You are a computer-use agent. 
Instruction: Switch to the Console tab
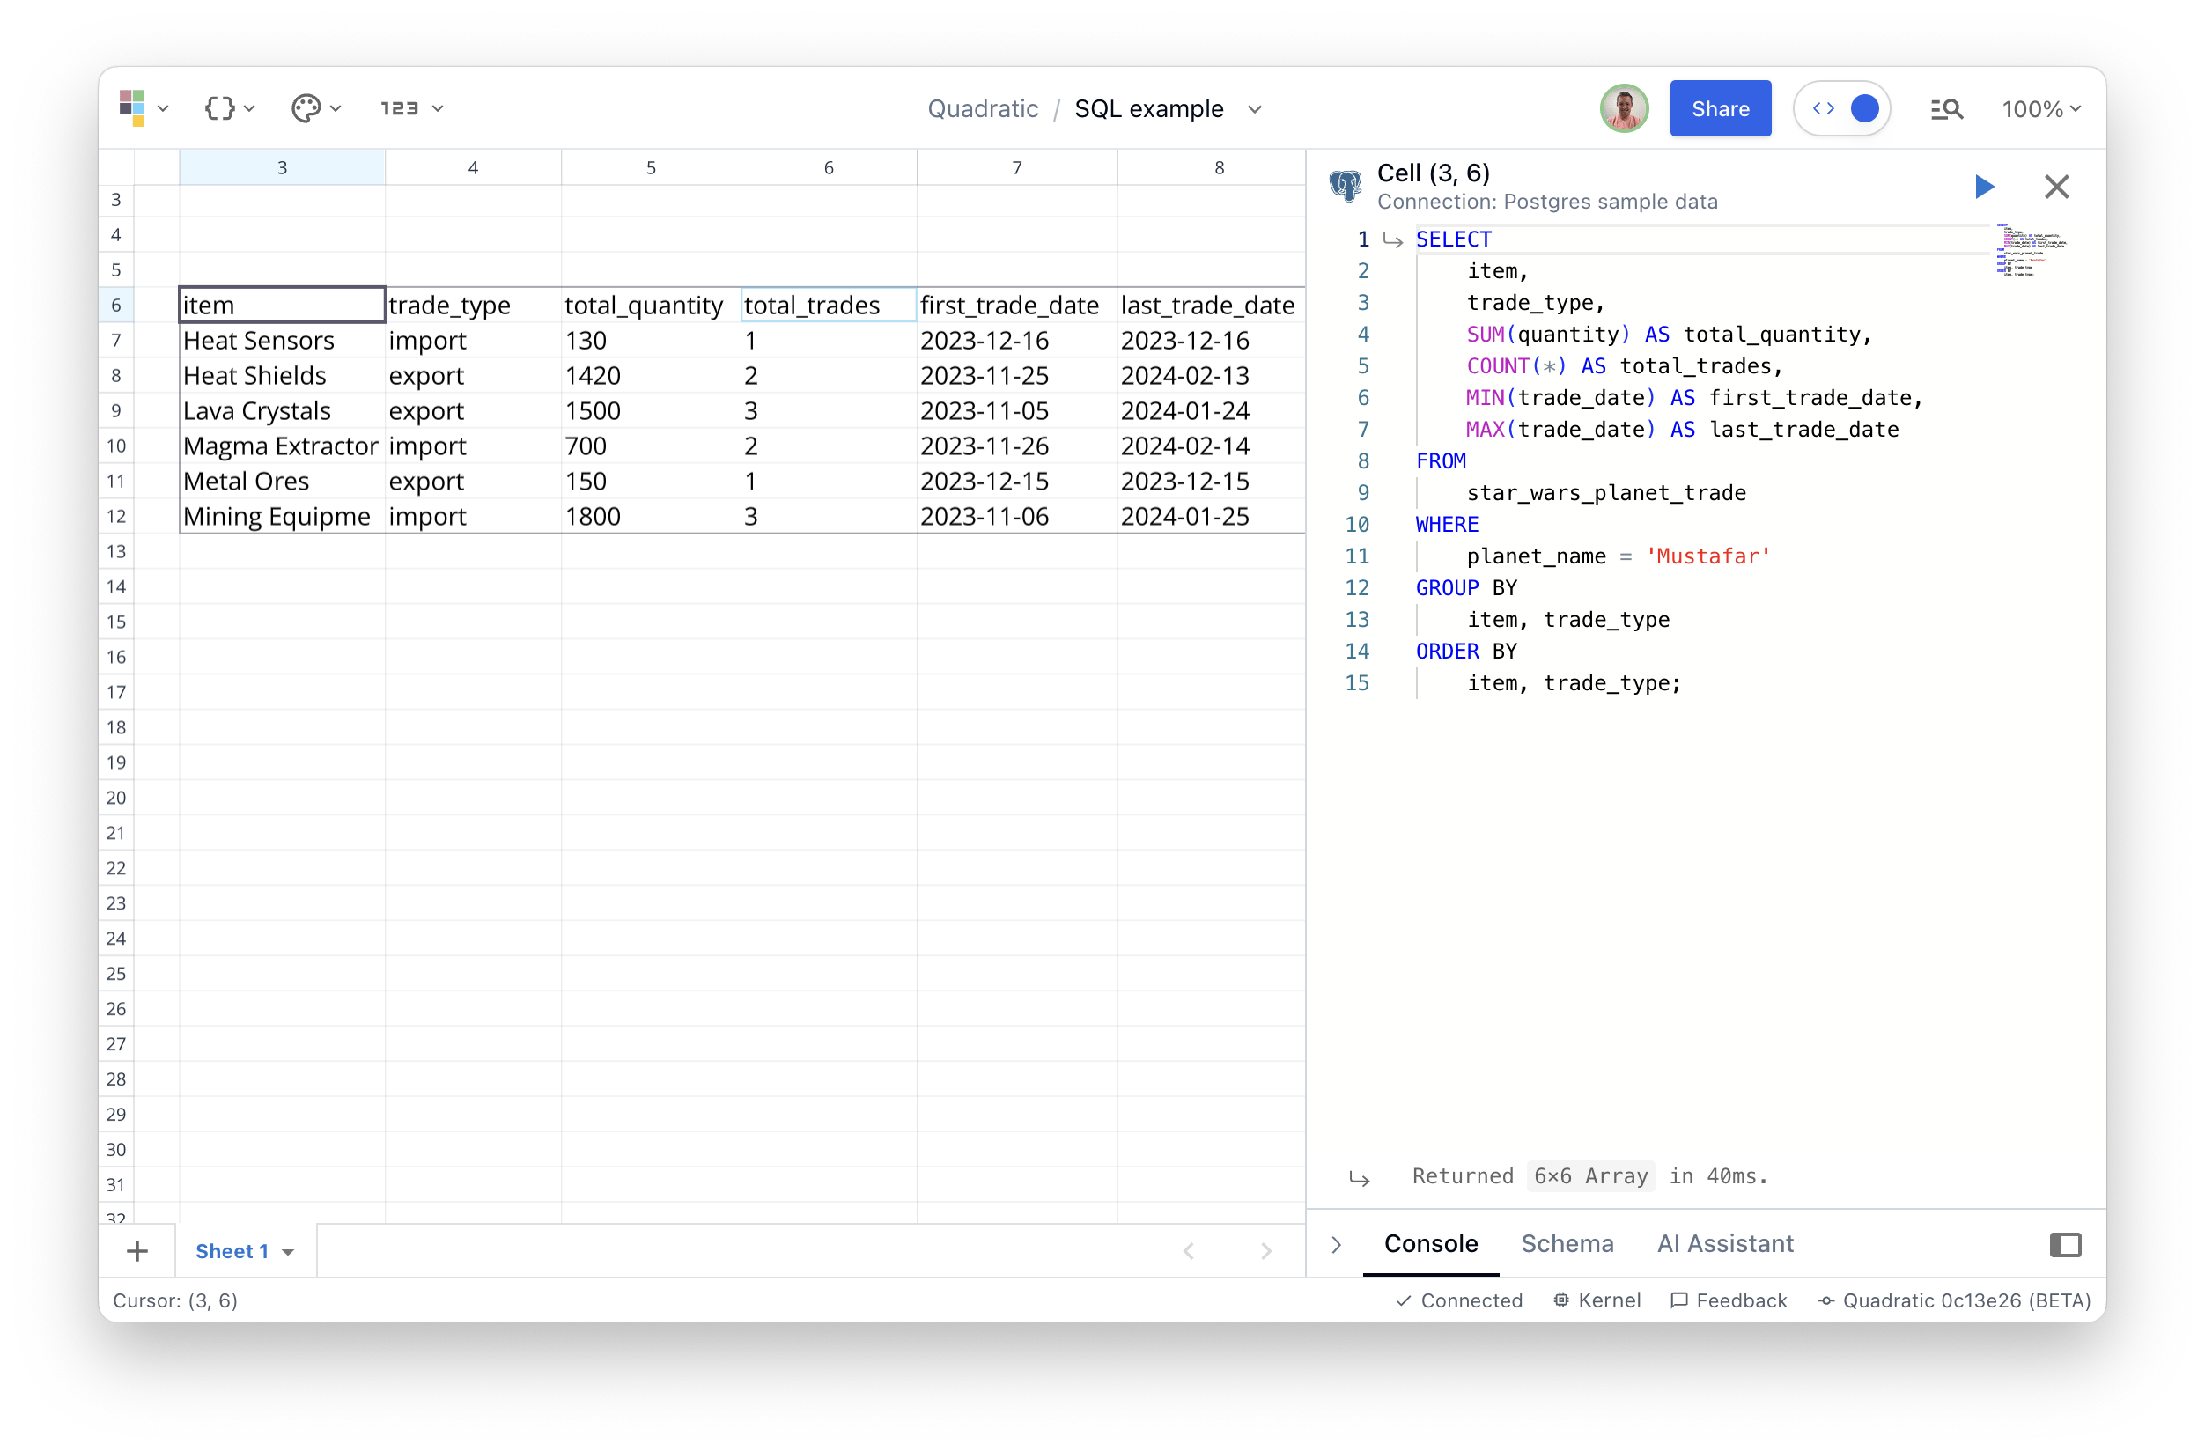[x=1430, y=1243]
